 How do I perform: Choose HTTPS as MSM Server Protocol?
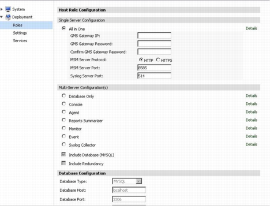158,59
